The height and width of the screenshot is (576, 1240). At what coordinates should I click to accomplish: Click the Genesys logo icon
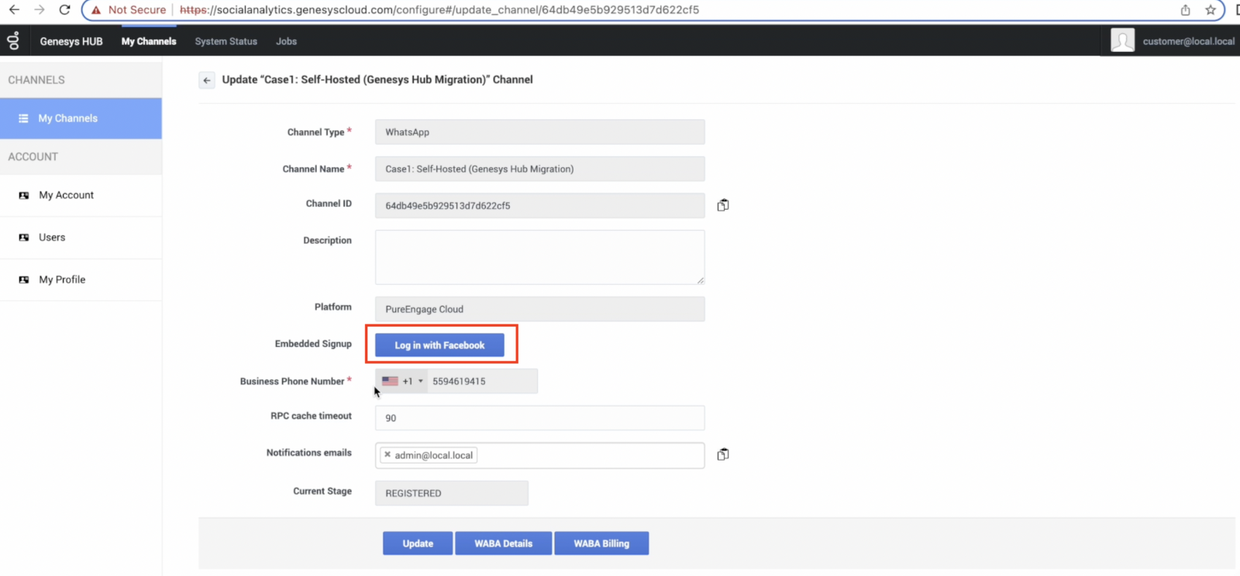[13, 41]
